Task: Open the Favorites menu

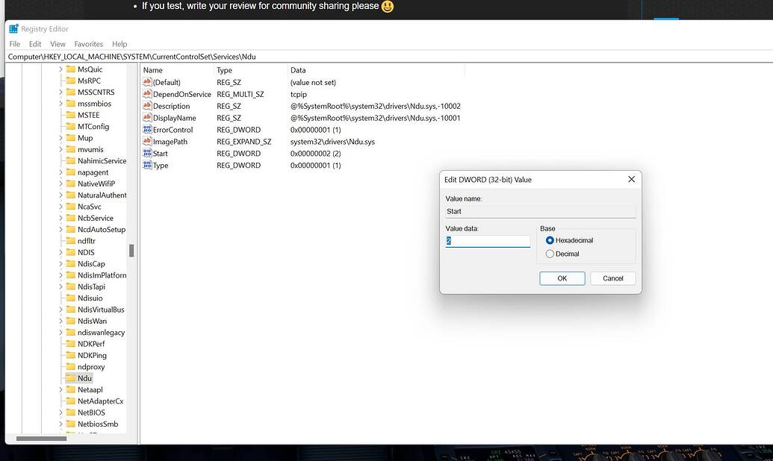Action: [x=88, y=44]
